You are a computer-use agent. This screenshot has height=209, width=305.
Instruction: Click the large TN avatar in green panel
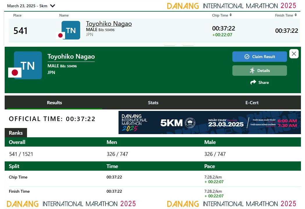coord(28,65)
